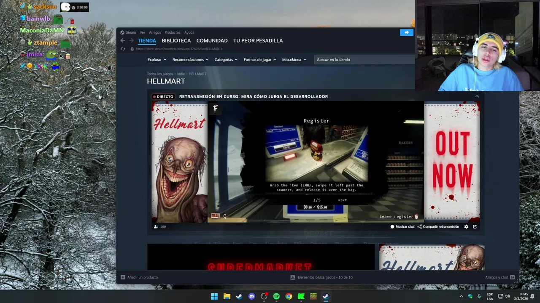This screenshot has width=540, height=303.
Task: Click the SUPERMARKET trailer video below
Action: [x=261, y=257]
